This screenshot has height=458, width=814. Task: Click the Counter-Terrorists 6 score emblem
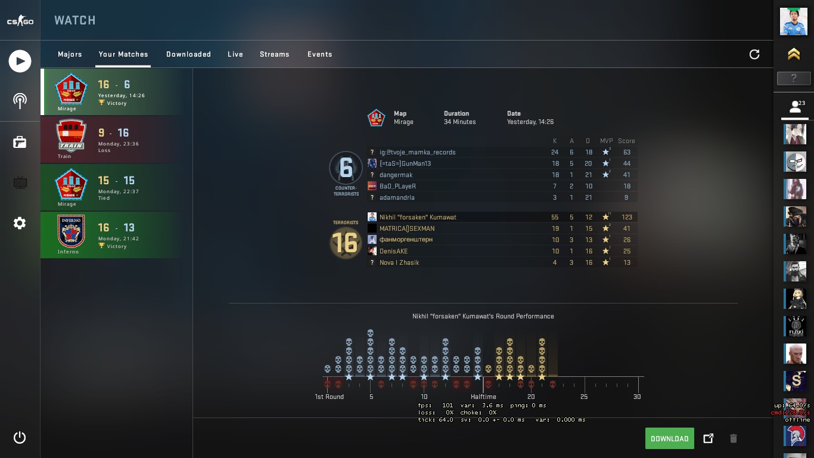[346, 169]
